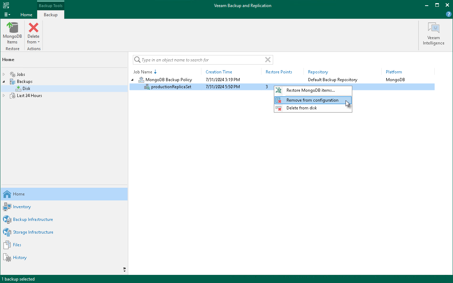Collapse the Backups tree node
This screenshot has width=453, height=283.
tap(4, 82)
